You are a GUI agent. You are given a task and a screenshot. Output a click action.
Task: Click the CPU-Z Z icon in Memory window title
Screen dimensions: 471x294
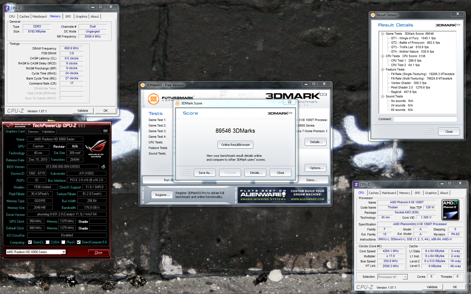tap(7, 8)
